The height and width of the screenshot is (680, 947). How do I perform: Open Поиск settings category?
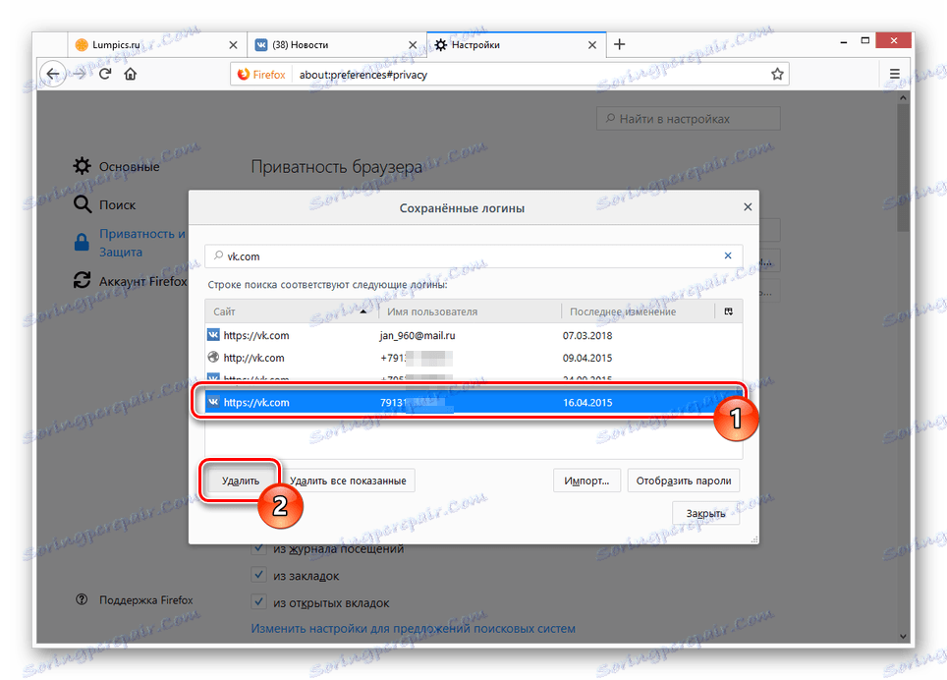coord(104,204)
